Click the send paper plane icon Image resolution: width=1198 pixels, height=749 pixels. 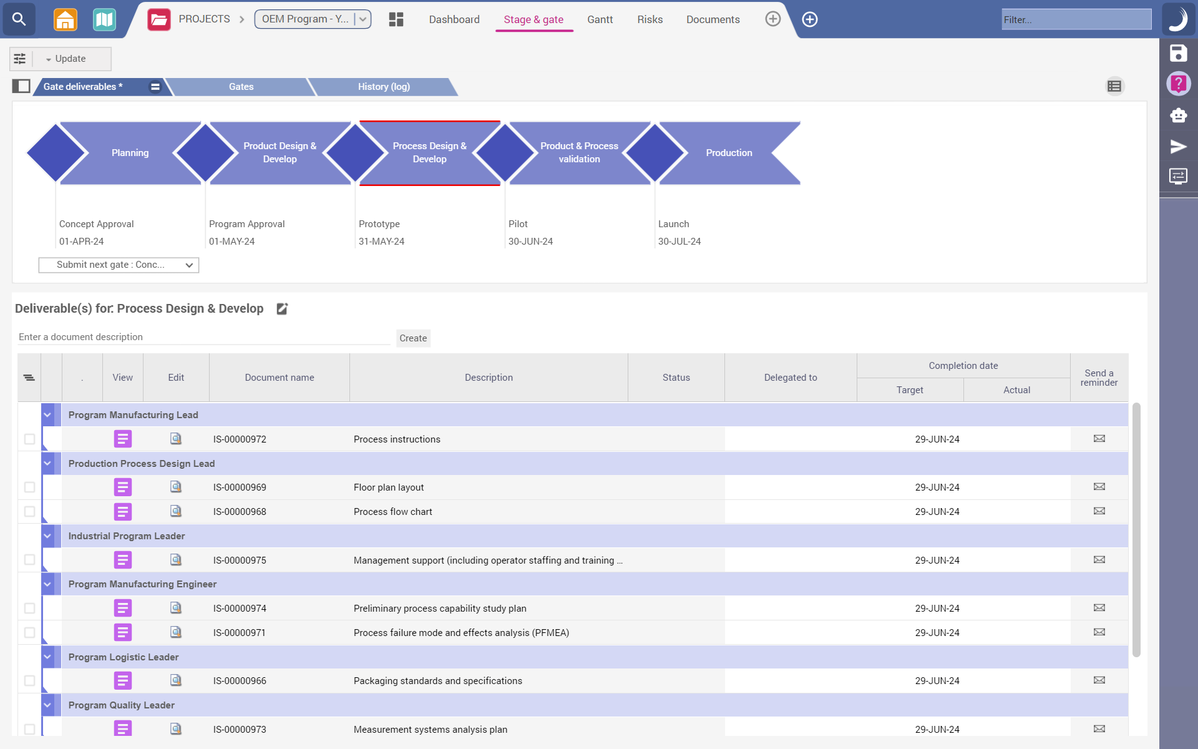pyautogui.click(x=1177, y=147)
